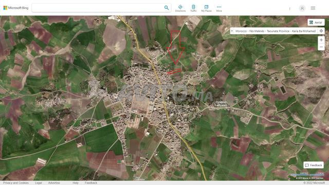This screenshot has height=185, width=329.
Task: Click the magnifier search icon
Action: (167, 8)
